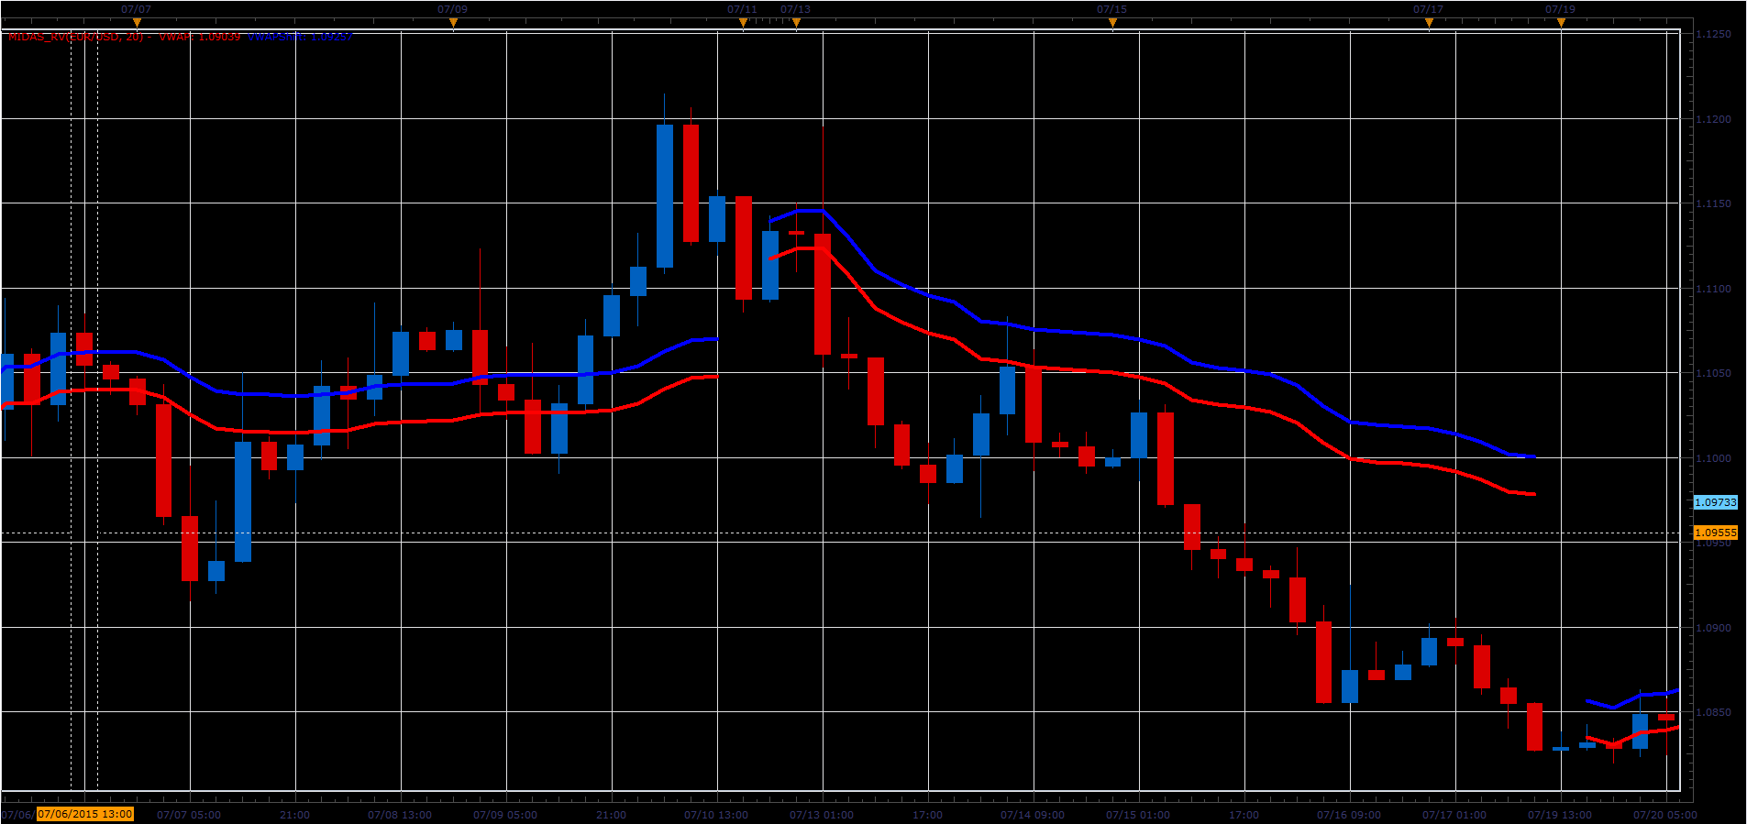This screenshot has width=1747, height=824.
Task: Click the 07/15 01:00 time axis label
Action: [1138, 815]
